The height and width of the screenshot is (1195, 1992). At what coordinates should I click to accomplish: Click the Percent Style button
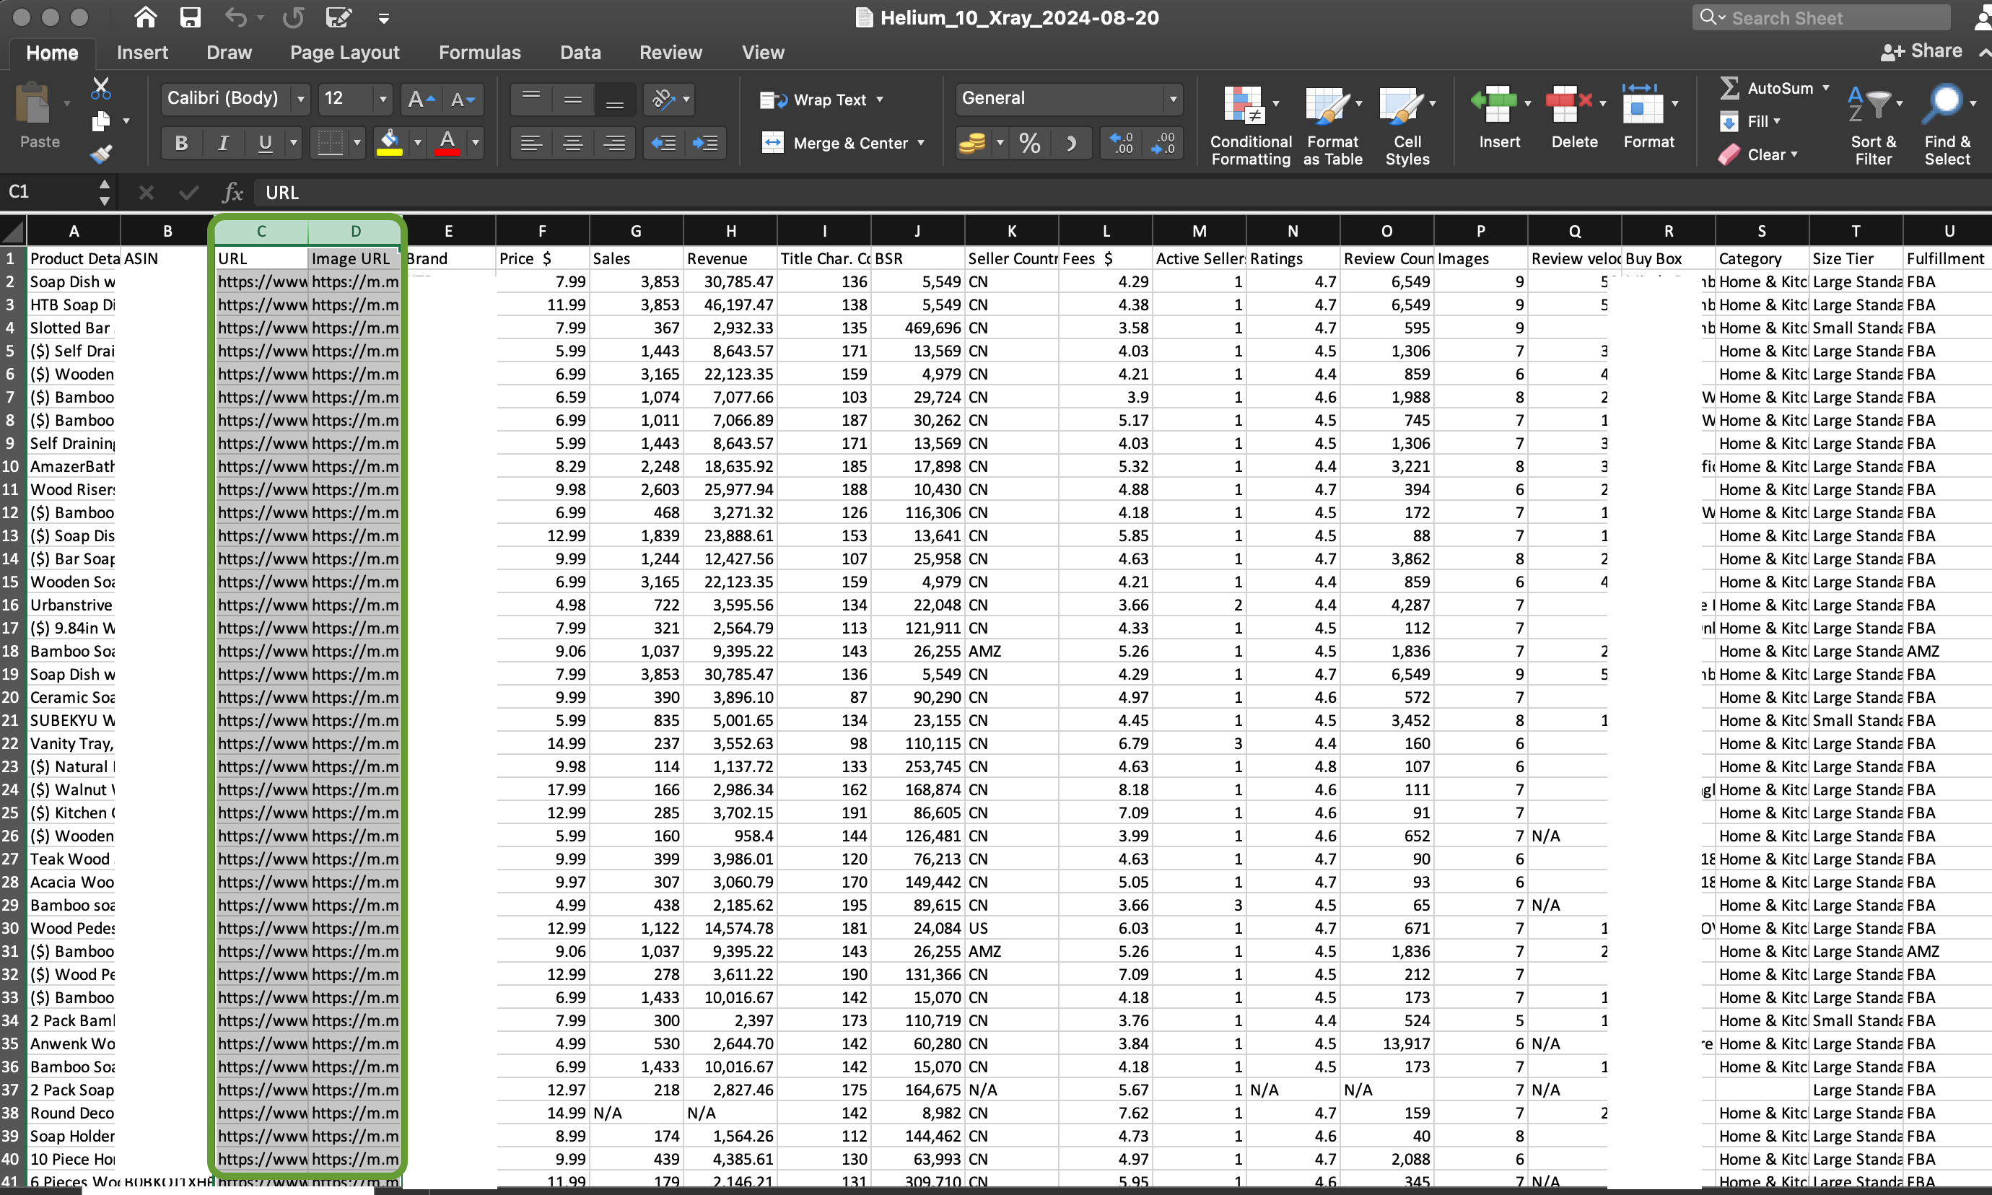coord(1029,144)
